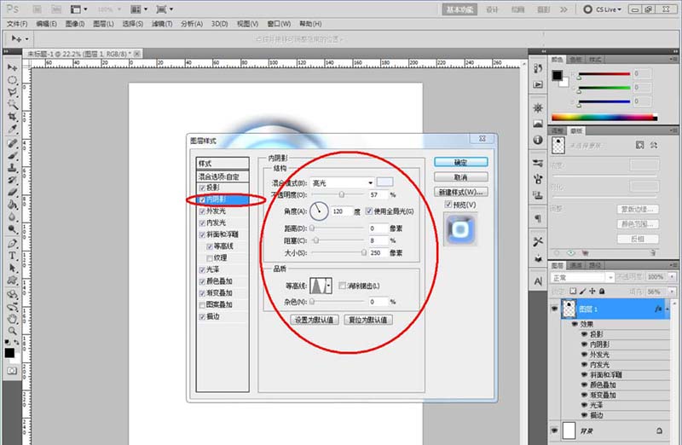Image resolution: width=682 pixels, height=445 pixels.
Task: Open the 文件(F) menu
Action: tap(17, 24)
